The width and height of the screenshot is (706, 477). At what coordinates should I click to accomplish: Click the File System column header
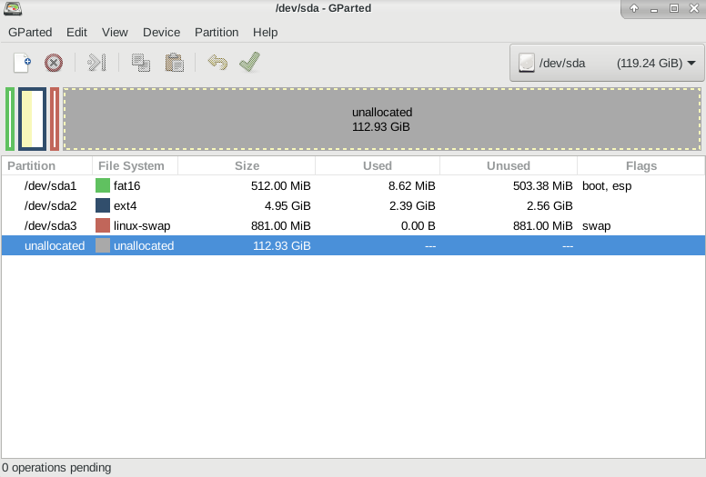(135, 166)
